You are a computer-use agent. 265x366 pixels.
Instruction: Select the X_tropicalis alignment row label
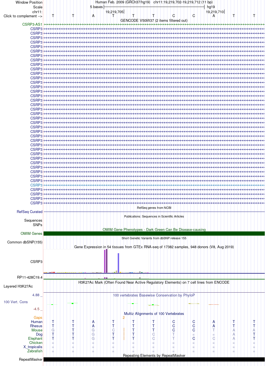[33, 347]
